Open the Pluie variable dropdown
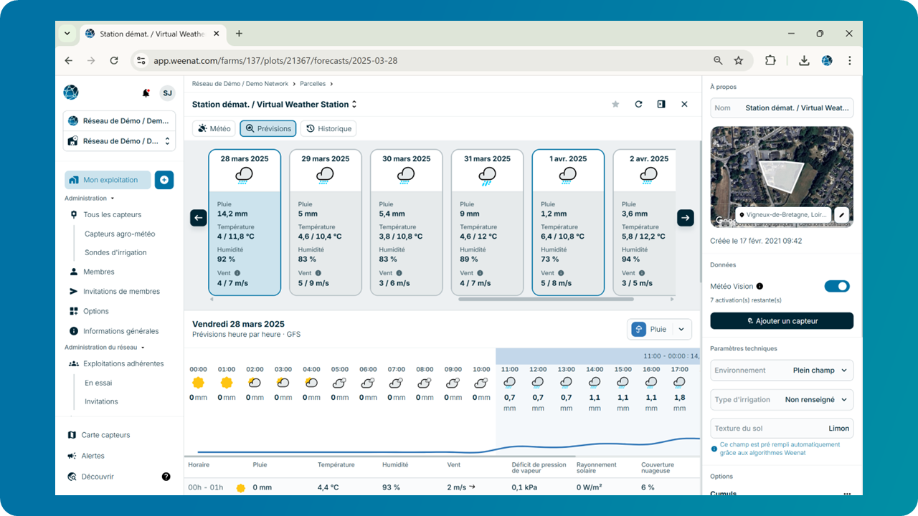The height and width of the screenshot is (516, 918). point(660,330)
